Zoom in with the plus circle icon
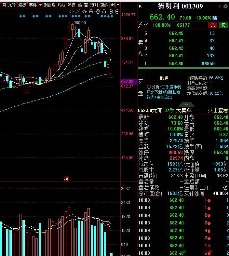Screen dimensions: 229x256 (x=111, y=12)
